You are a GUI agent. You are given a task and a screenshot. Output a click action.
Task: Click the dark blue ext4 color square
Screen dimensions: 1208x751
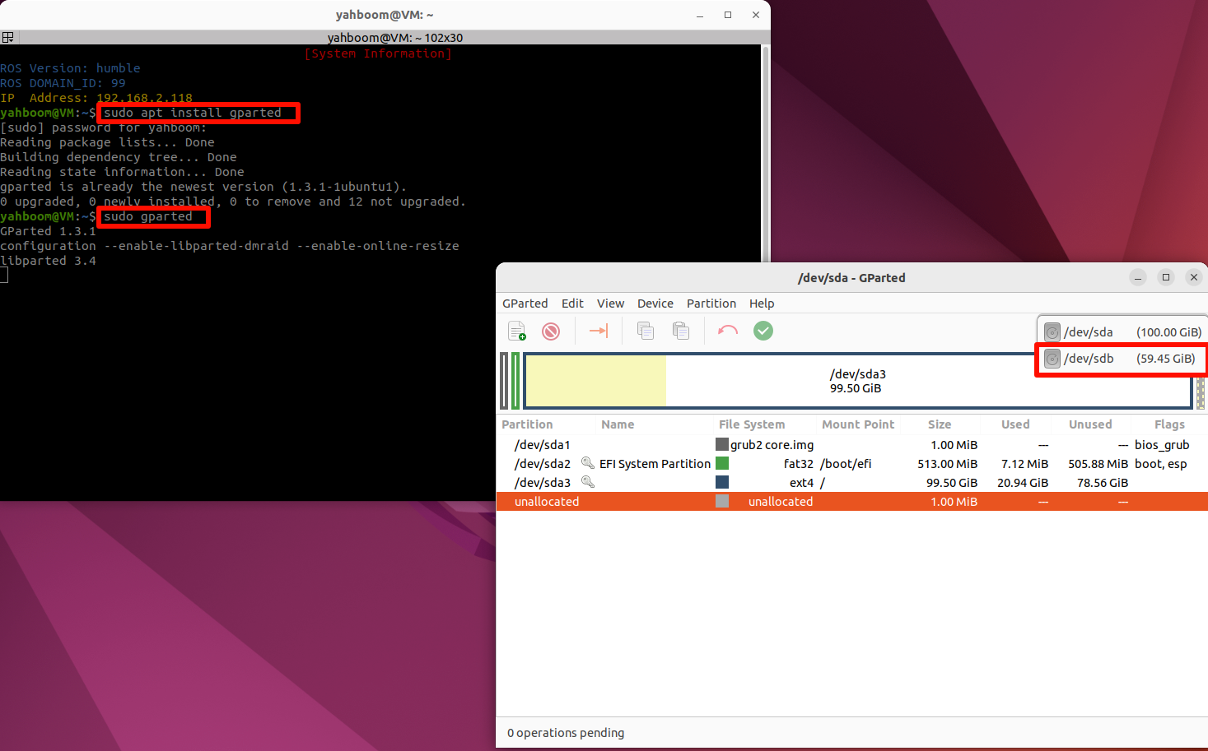[722, 483]
